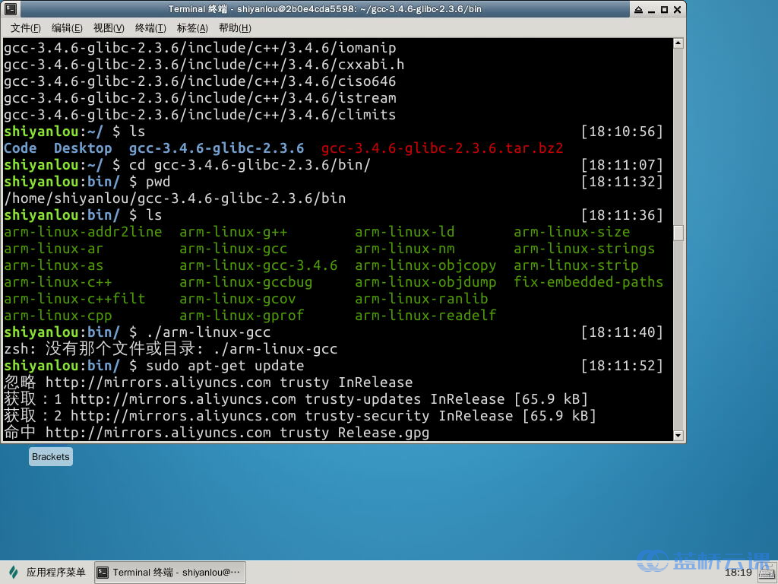Image resolution: width=778 pixels, height=584 pixels.
Task: Open the 视图(V) menu
Action: coord(109,28)
